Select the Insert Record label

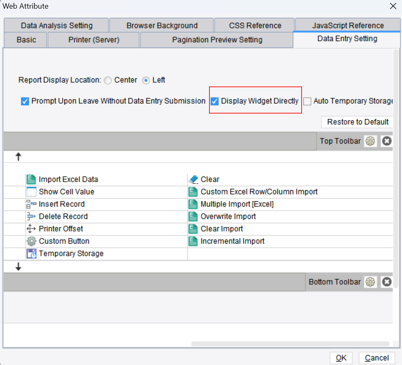pos(62,204)
